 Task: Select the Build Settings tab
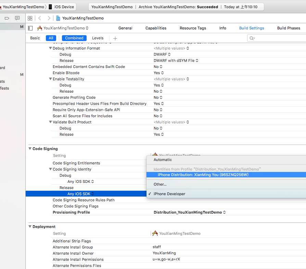(x=252, y=28)
